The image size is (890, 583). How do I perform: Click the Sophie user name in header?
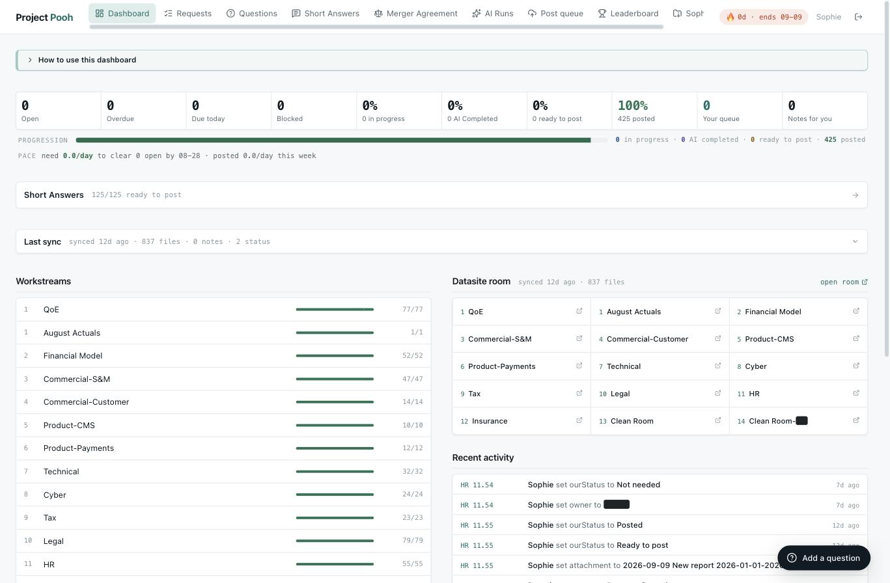[x=828, y=17]
